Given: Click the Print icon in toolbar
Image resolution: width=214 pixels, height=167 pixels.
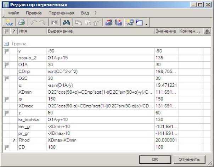Looking at the screenshot, I should tap(22, 22).
